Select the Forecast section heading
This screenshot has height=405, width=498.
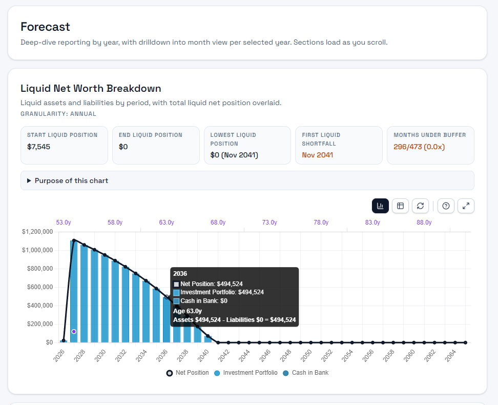(46, 26)
